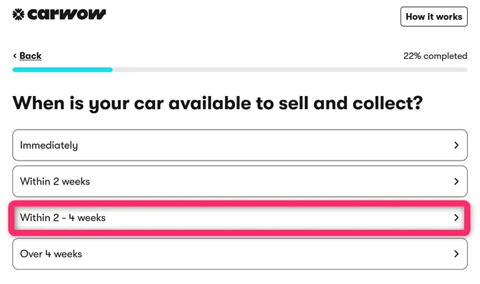The width and height of the screenshot is (480, 284).
Task: Click the unfilled gray progress bar section
Action: [x=290, y=69]
